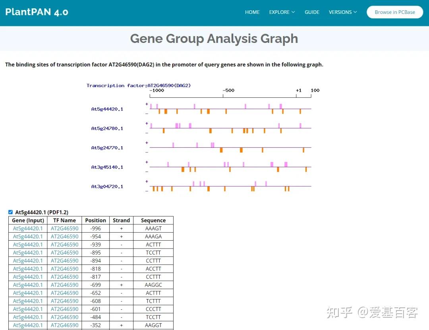Image resolution: width=429 pixels, height=330 pixels.
Task: Open the AT2G46590 link in the -484 row
Action: click(64, 317)
